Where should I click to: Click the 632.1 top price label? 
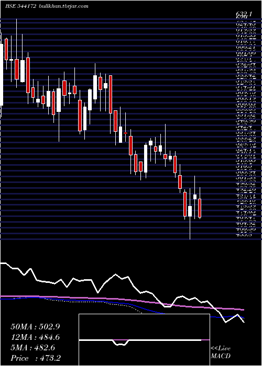244,14
